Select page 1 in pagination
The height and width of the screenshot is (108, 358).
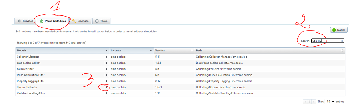point(309,102)
